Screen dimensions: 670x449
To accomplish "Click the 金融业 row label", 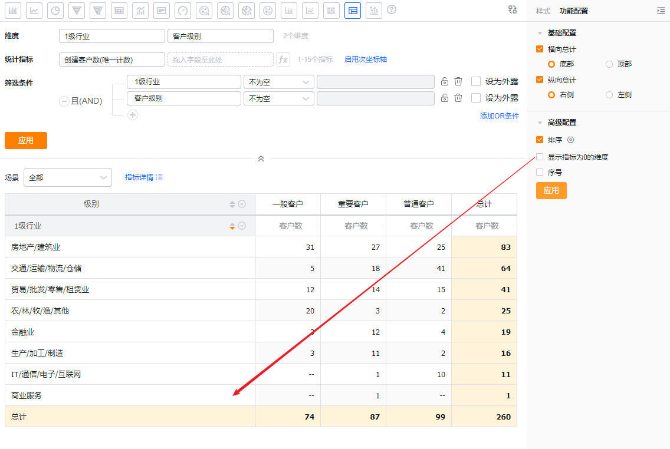I will coord(22,332).
